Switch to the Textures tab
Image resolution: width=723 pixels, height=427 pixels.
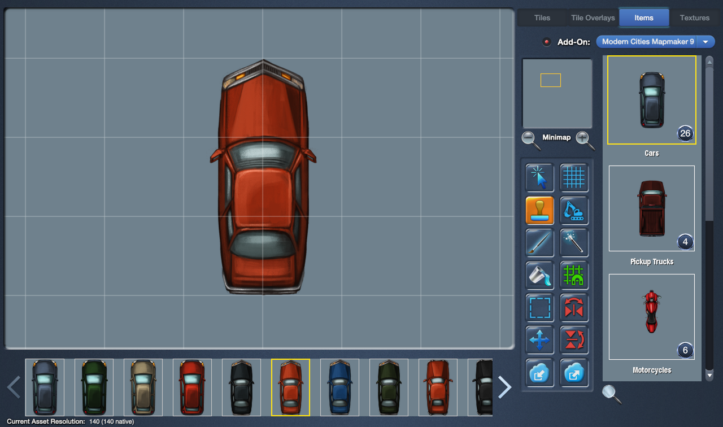[695, 18]
